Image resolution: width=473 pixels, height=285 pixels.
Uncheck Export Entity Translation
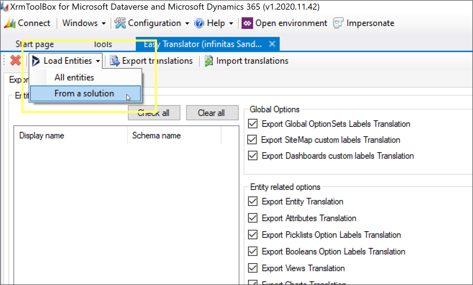pos(253,202)
